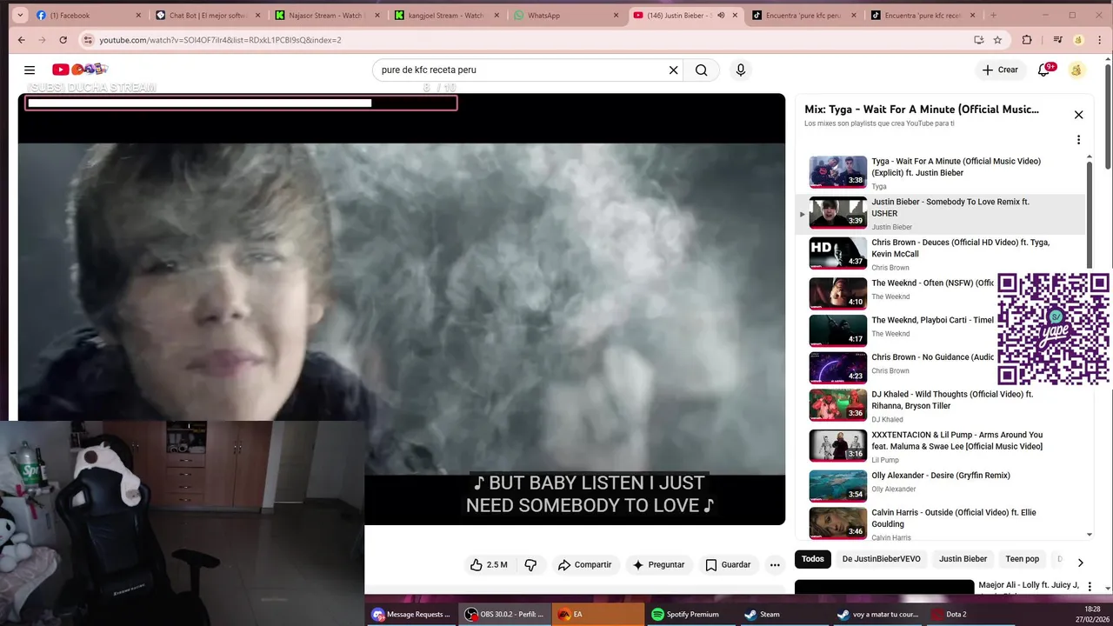Open Preguntar AI ask button
This screenshot has height=626, width=1113.
[x=658, y=565]
